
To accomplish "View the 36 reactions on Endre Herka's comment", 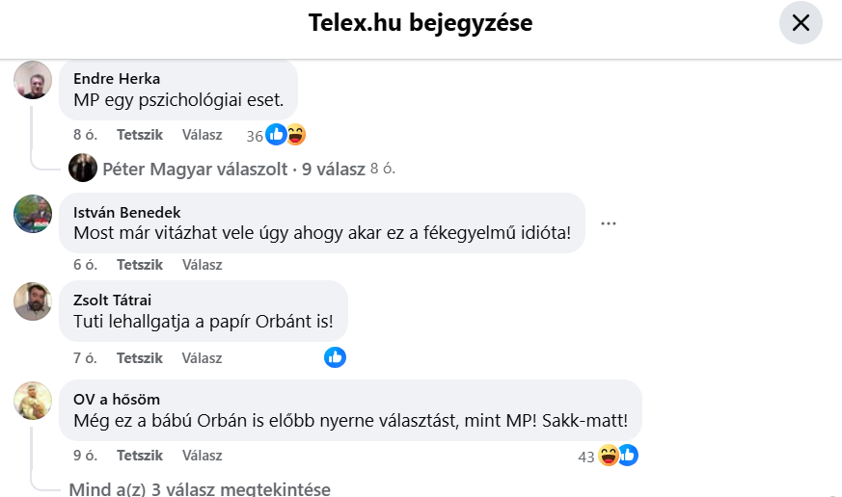I will tap(276, 135).
